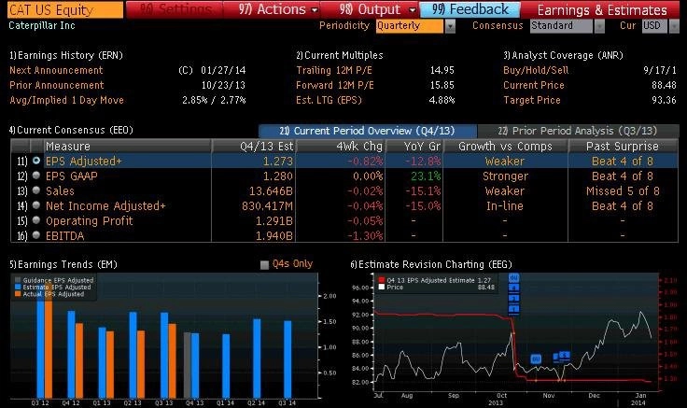Click the Trailing 12M P/E value 14.95
Image resolution: width=687 pixels, height=408 pixels.
[x=442, y=70]
